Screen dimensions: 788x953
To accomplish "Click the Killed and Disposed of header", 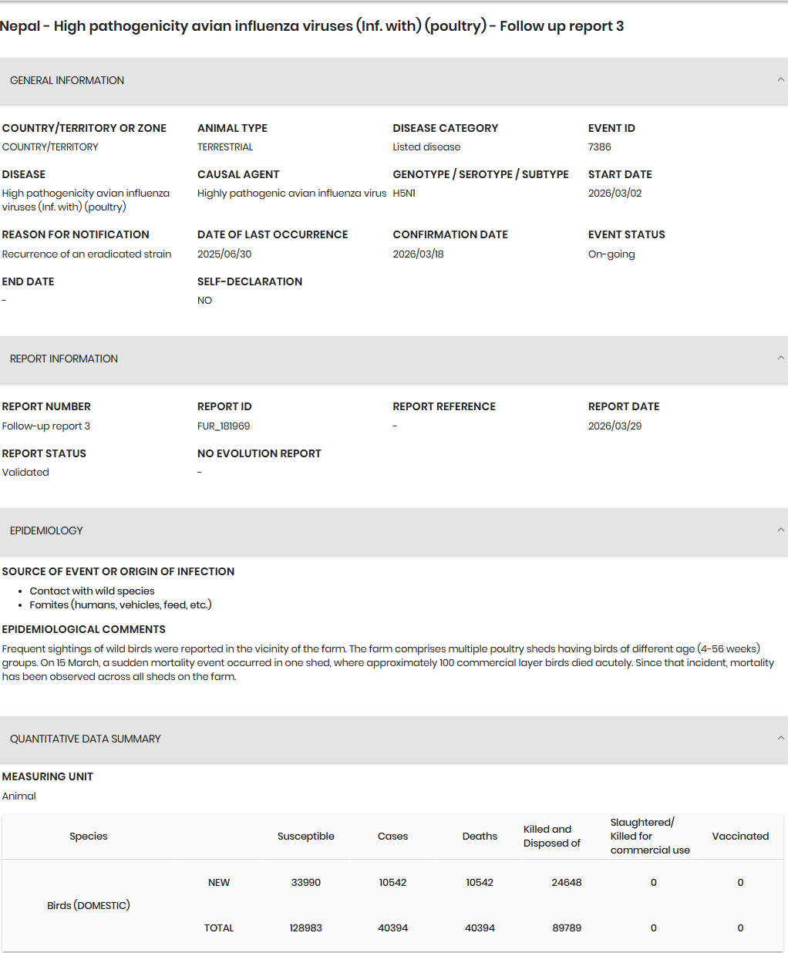I will (551, 836).
